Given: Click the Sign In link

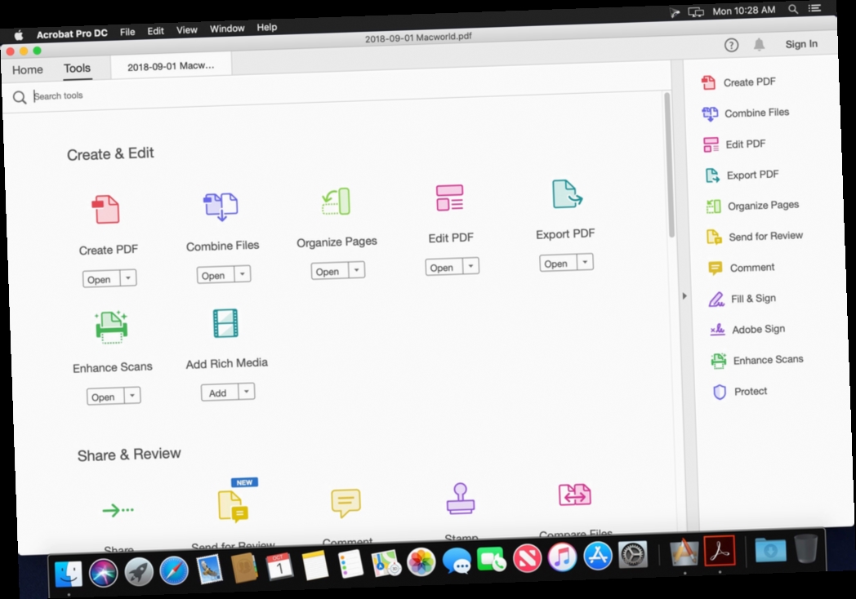Looking at the screenshot, I should click(801, 44).
